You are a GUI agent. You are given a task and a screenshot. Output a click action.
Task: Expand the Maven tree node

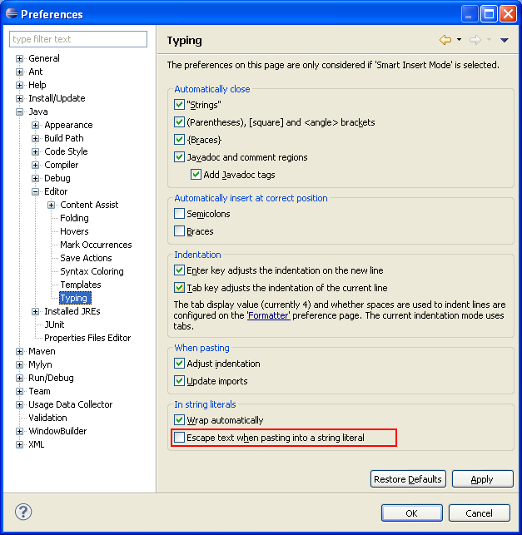pos(19,351)
